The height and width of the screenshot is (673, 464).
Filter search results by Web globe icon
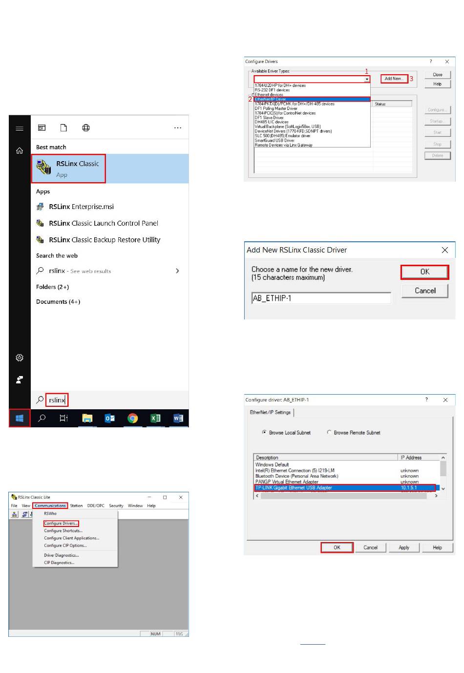(x=86, y=128)
